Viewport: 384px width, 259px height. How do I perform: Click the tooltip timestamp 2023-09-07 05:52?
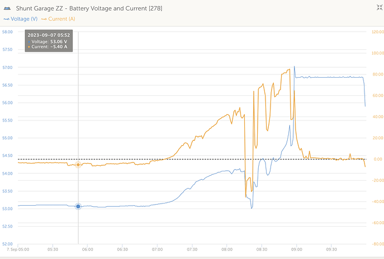point(49,35)
